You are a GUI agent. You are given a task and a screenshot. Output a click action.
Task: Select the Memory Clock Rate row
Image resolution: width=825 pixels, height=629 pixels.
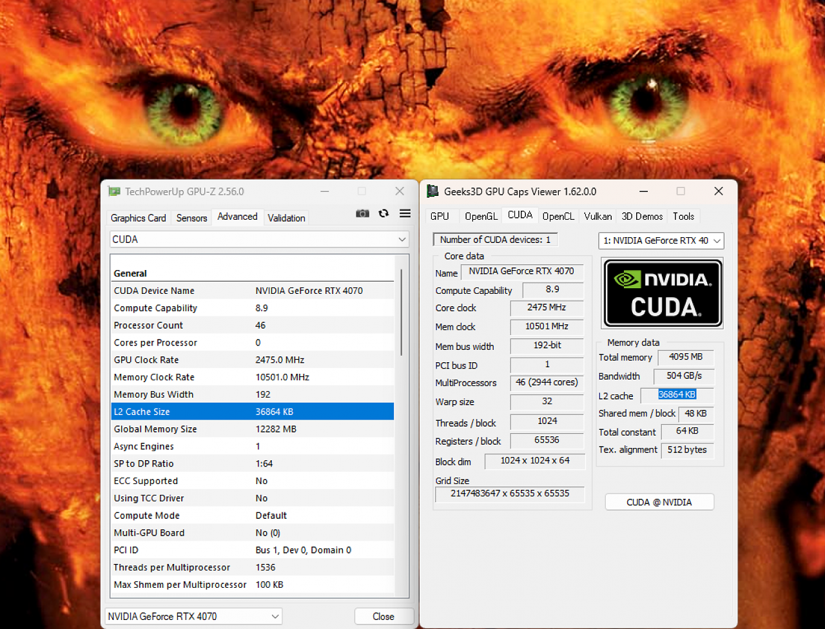coord(253,377)
